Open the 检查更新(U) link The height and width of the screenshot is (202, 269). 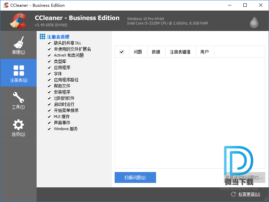pos(249,194)
